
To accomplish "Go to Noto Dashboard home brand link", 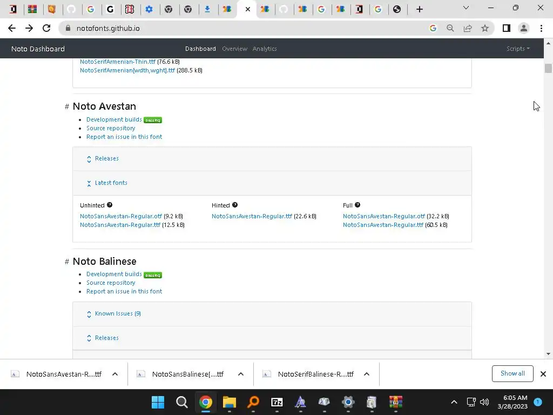I will pyautogui.click(x=38, y=49).
